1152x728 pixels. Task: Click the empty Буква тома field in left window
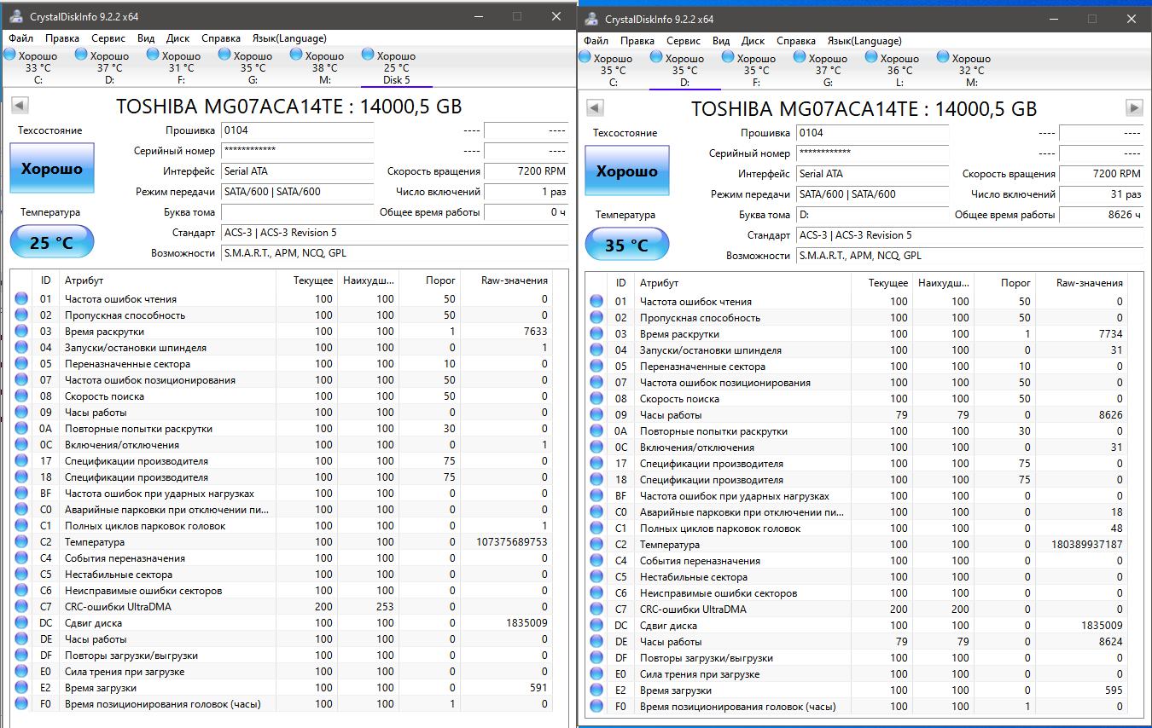tap(297, 212)
